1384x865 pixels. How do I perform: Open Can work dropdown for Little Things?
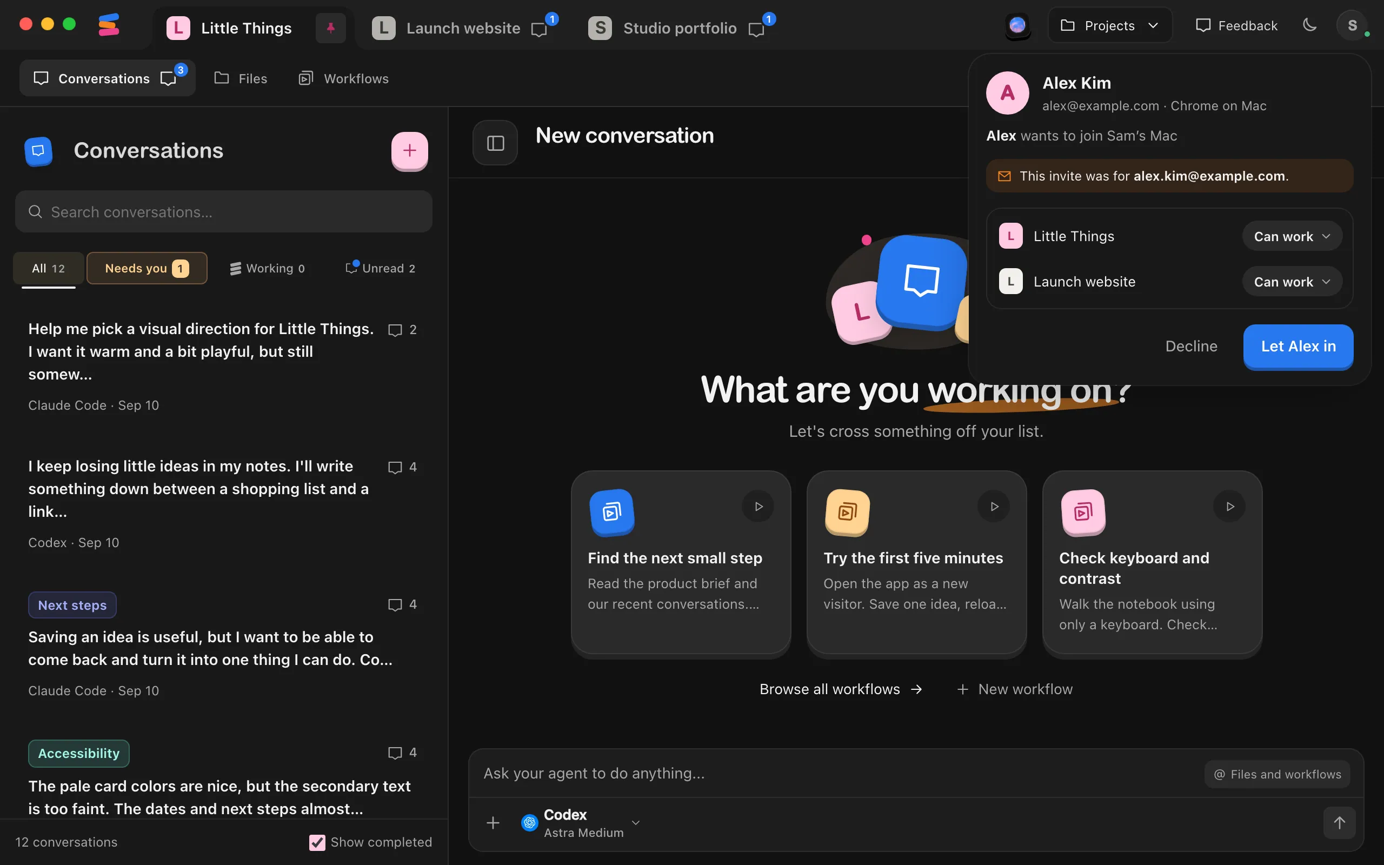tap(1292, 236)
